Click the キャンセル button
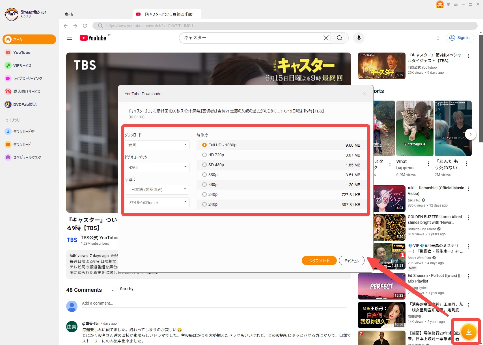Image resolution: width=483 pixels, height=345 pixels. click(352, 261)
